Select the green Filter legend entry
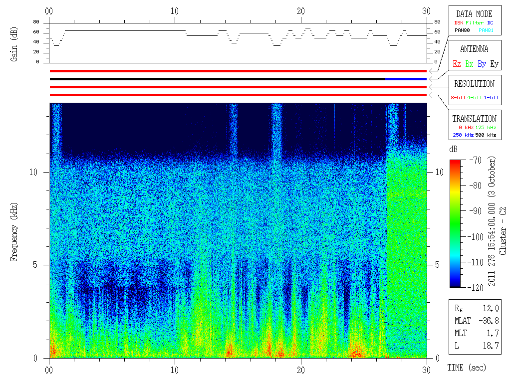The image size is (511, 383). click(x=475, y=23)
